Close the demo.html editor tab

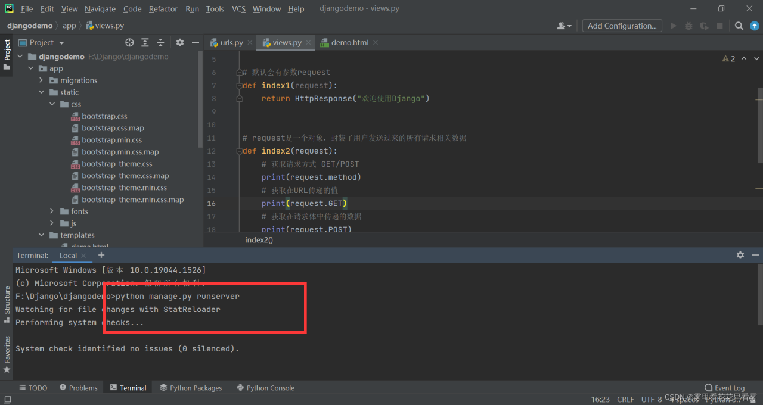(x=376, y=43)
